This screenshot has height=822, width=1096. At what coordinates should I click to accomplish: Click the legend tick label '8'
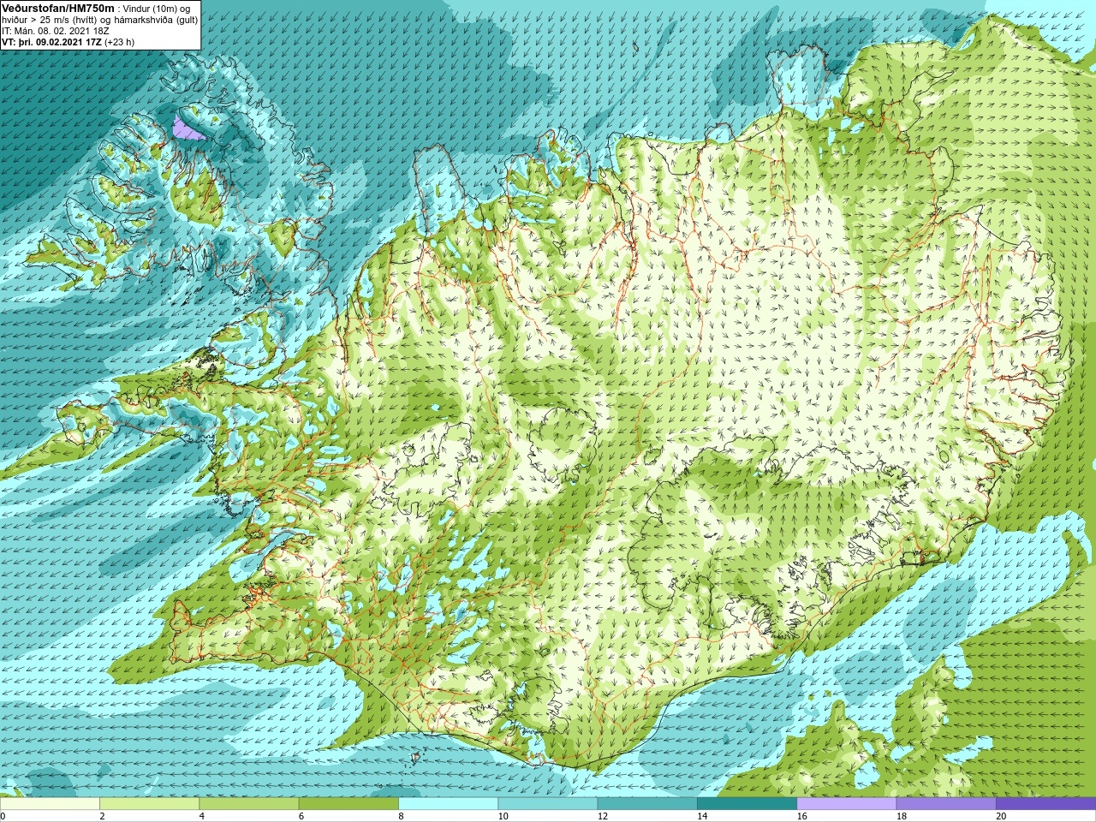401,816
